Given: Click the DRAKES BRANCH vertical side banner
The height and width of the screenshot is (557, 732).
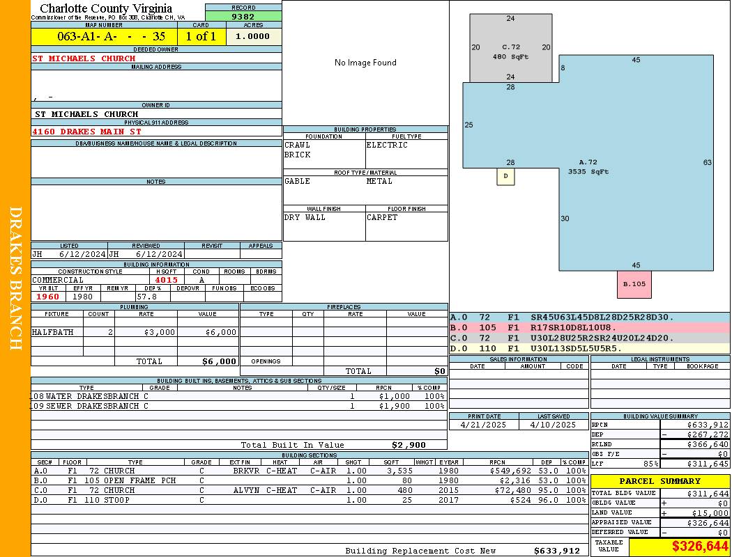Looking at the screenshot, I should pos(15,278).
